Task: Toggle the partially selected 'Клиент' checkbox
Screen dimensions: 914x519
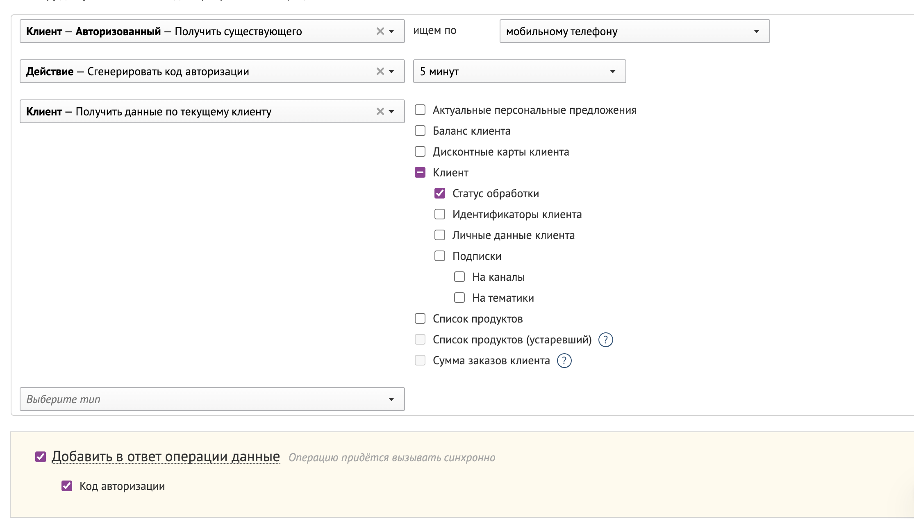Action: [x=420, y=172]
